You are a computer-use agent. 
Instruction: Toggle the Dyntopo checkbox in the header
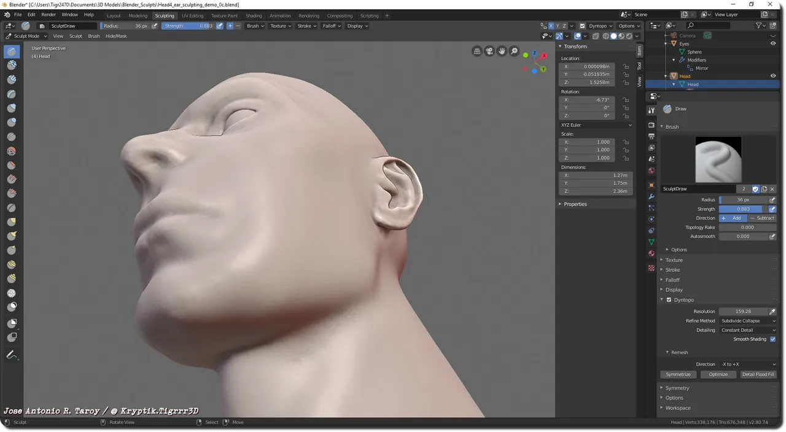[582, 26]
